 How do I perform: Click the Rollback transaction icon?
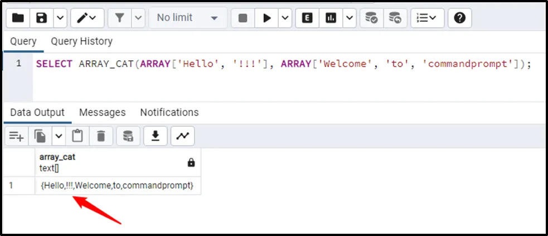395,18
